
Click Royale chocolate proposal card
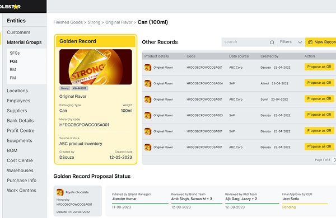click(x=78, y=201)
